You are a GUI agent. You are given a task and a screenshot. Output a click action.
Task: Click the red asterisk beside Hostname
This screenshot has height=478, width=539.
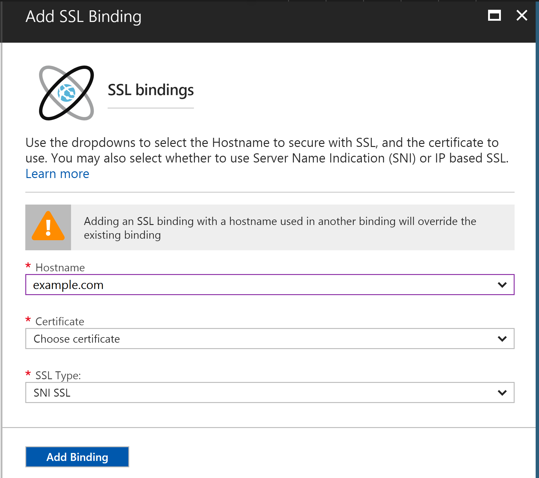point(28,266)
